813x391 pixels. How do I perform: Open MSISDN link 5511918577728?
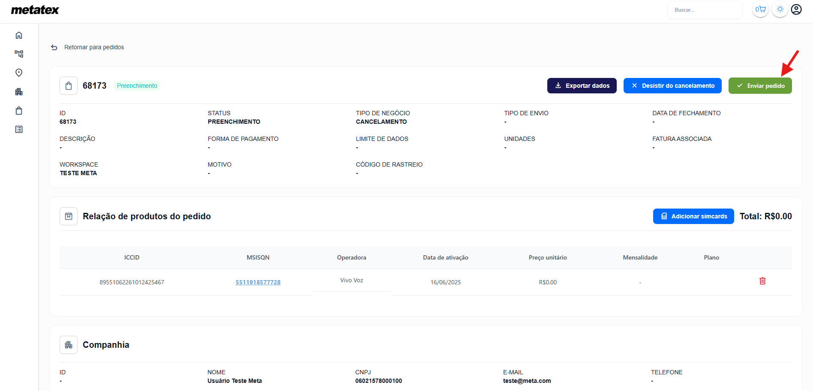click(258, 282)
